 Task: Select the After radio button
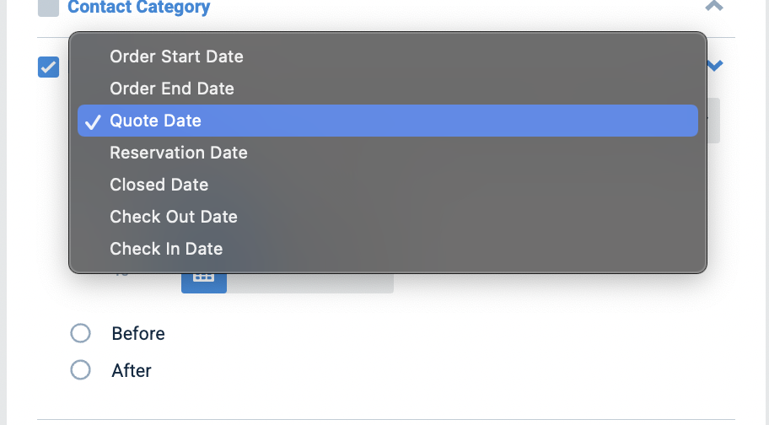(80, 370)
